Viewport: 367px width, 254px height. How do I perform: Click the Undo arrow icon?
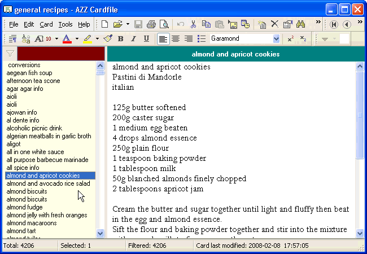point(181,24)
